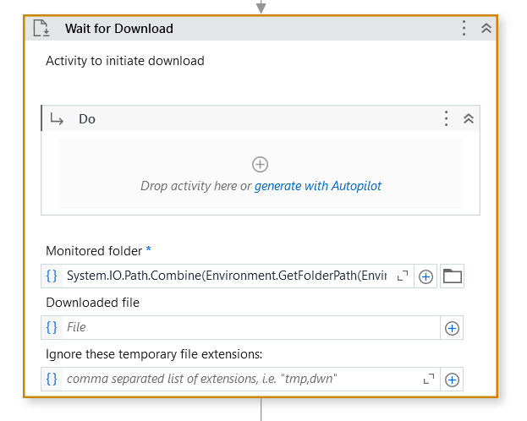
Task: Click the plus button for Monitored folder
Action: (426, 276)
